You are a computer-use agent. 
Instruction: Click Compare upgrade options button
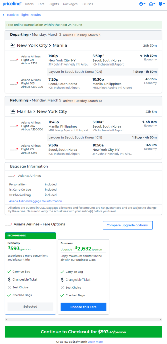tap(128, 225)
